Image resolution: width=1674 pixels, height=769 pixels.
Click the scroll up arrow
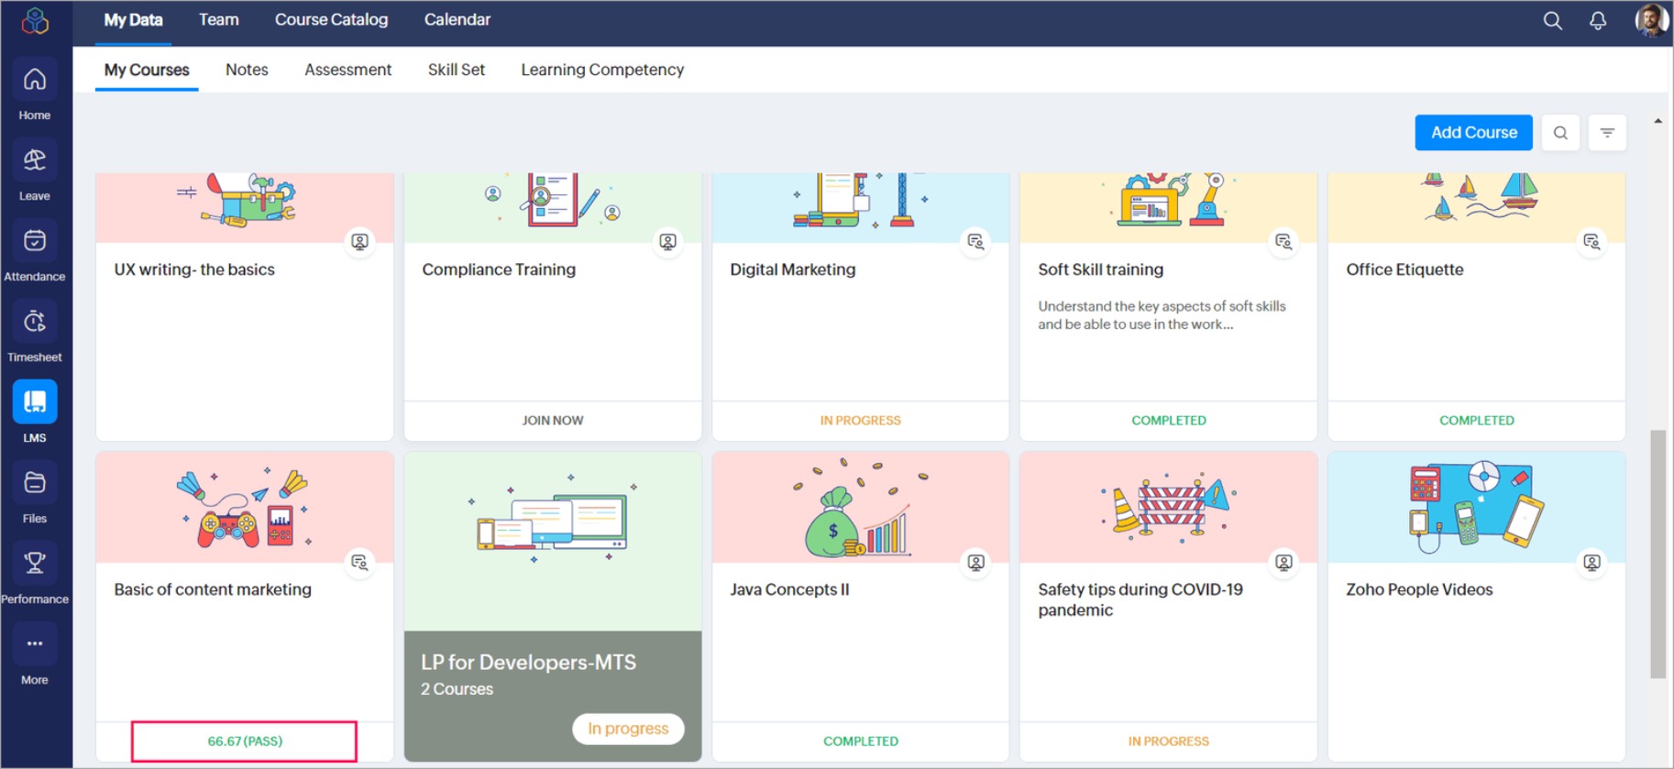pyautogui.click(x=1657, y=121)
